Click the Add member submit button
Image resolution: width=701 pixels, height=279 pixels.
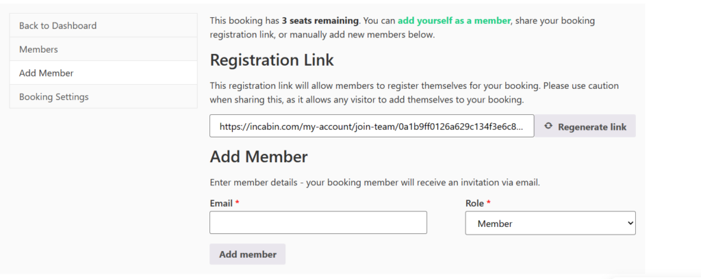(247, 254)
